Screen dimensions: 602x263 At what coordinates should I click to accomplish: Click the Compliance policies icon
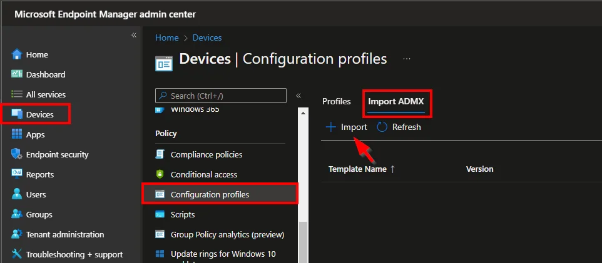click(160, 154)
